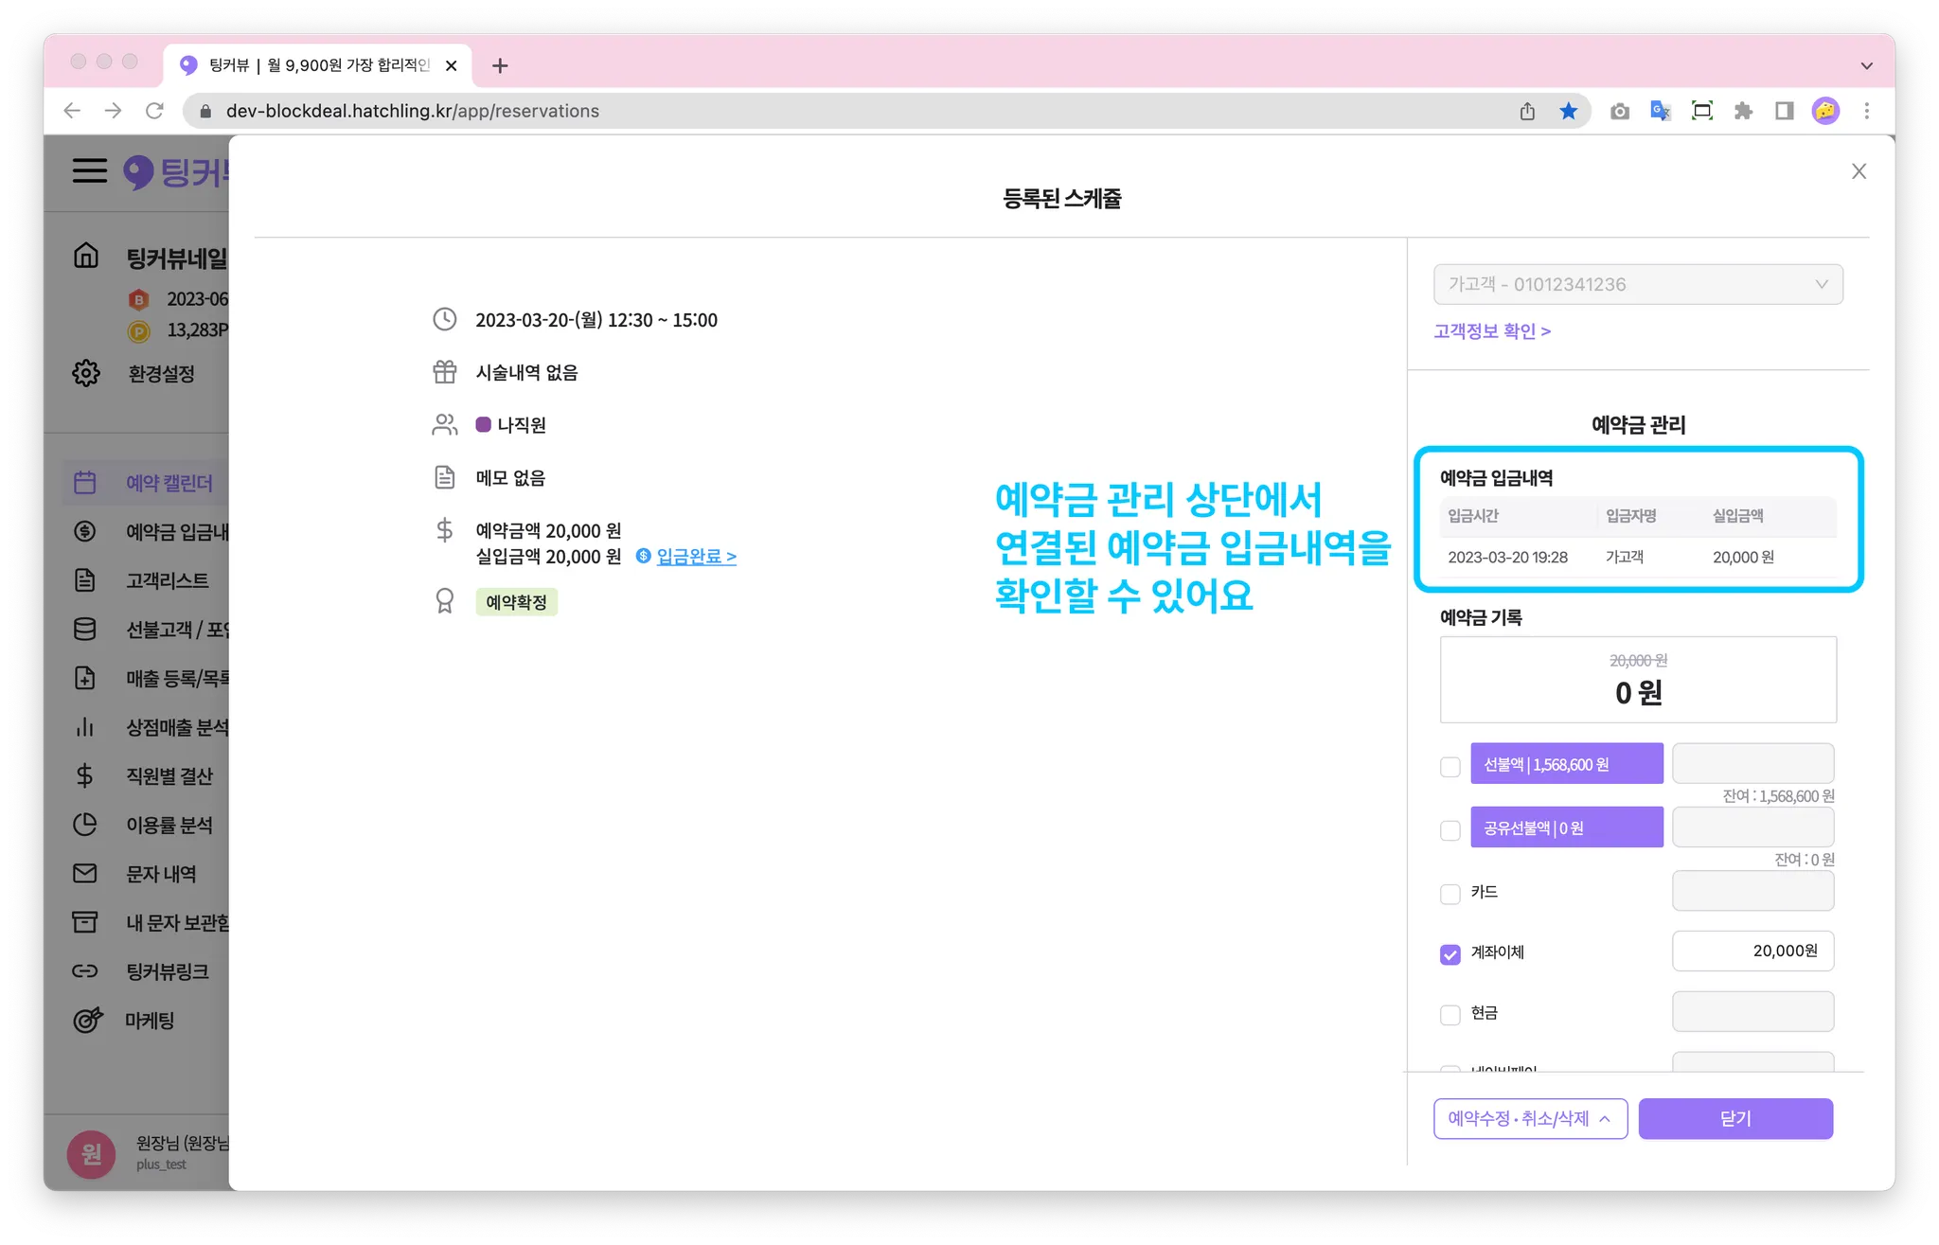Open the browser extensions puzzle icon
This screenshot has height=1245, width=1939.
point(1743,112)
